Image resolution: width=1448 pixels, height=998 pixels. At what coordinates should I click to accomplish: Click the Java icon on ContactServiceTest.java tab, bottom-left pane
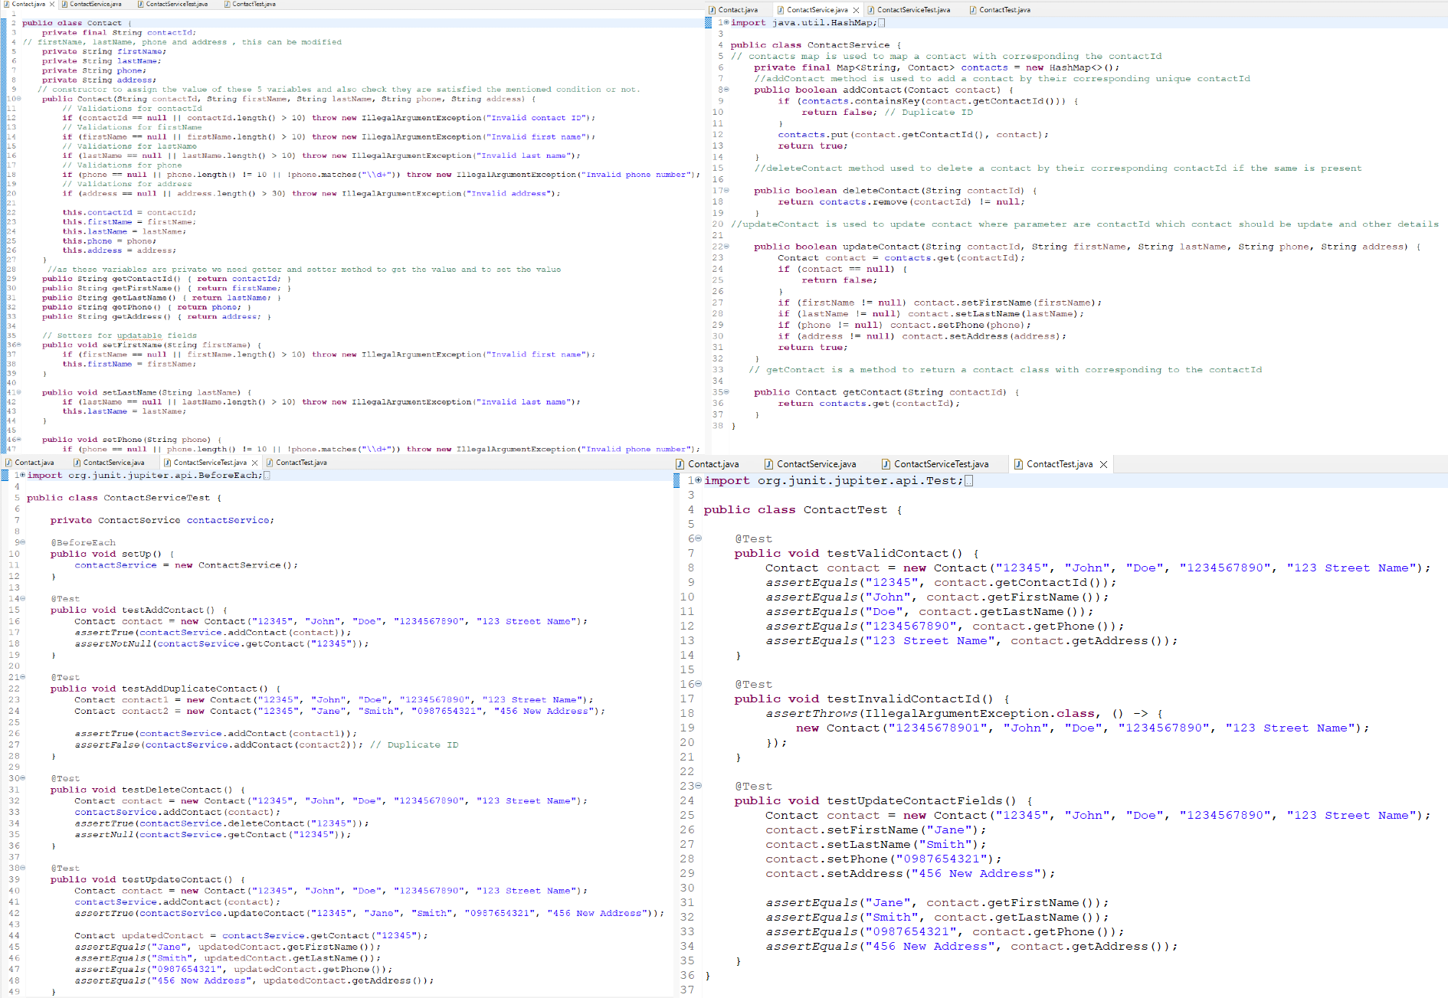(168, 463)
